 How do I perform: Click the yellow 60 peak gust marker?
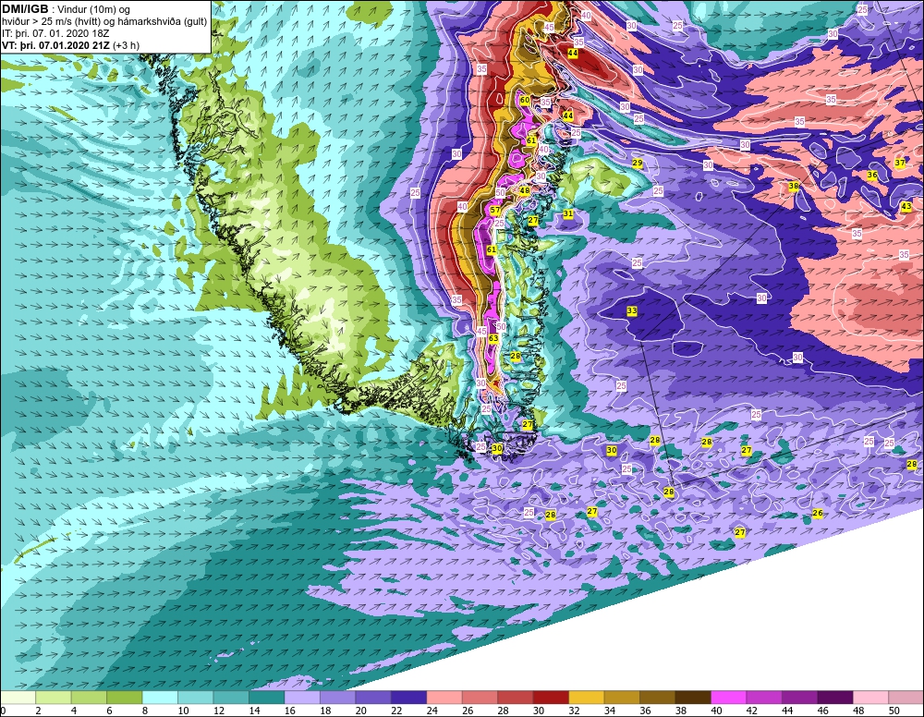525,100
